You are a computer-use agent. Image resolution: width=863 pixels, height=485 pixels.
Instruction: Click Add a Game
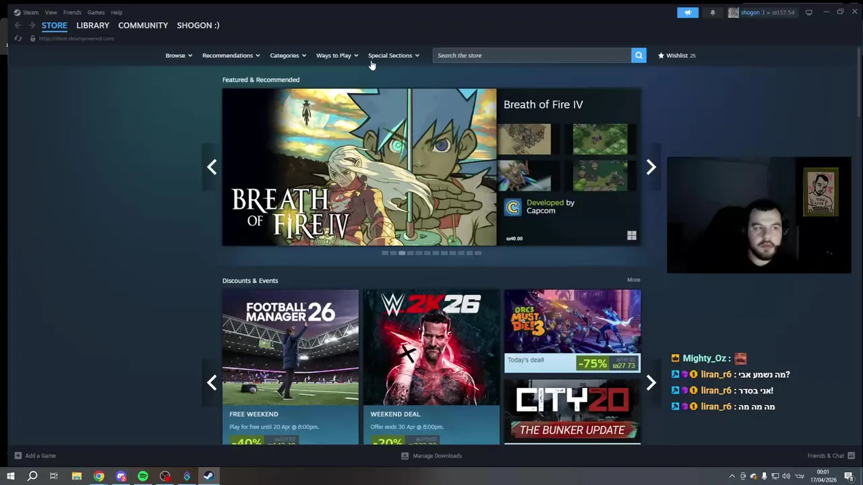tap(35, 455)
